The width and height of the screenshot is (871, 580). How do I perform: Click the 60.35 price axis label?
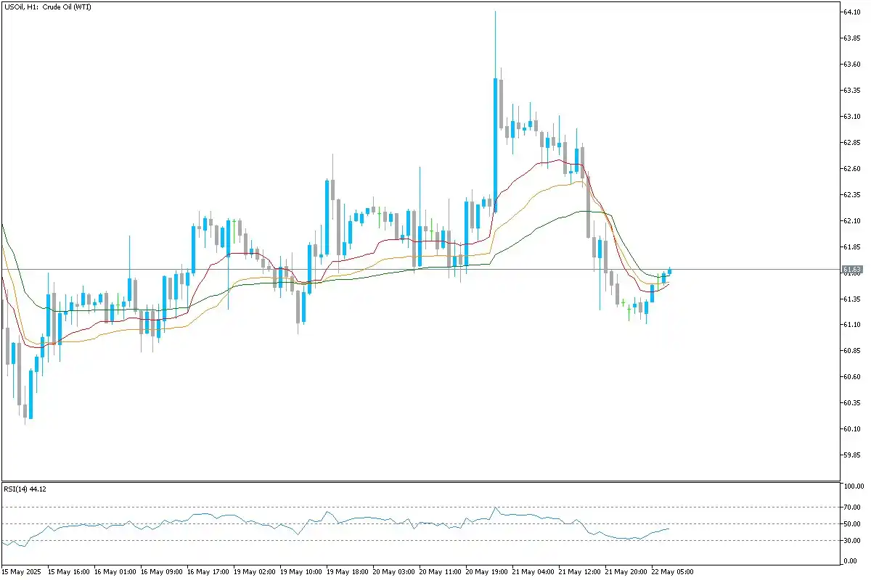[x=851, y=403]
